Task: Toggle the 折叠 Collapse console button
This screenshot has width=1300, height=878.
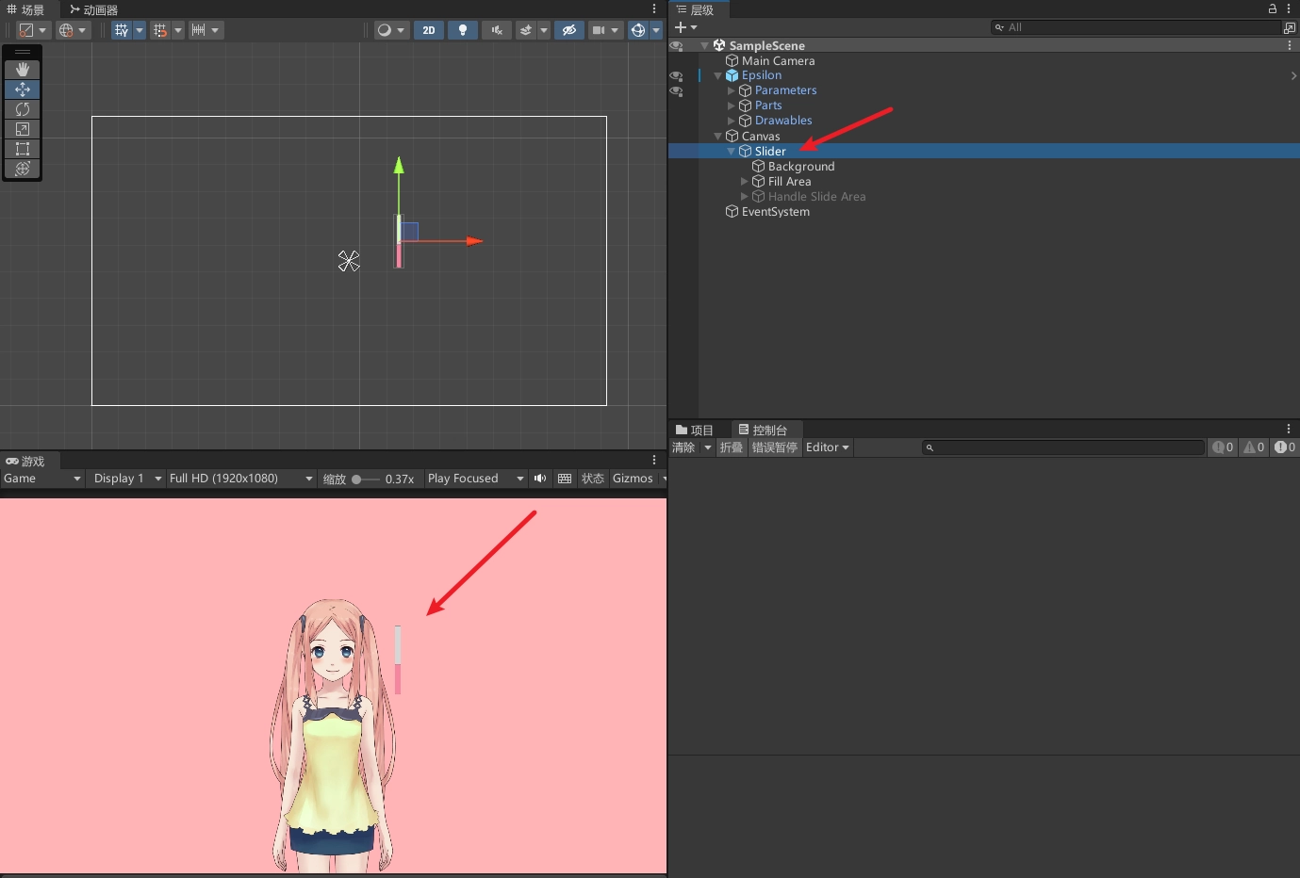Action: coord(732,447)
